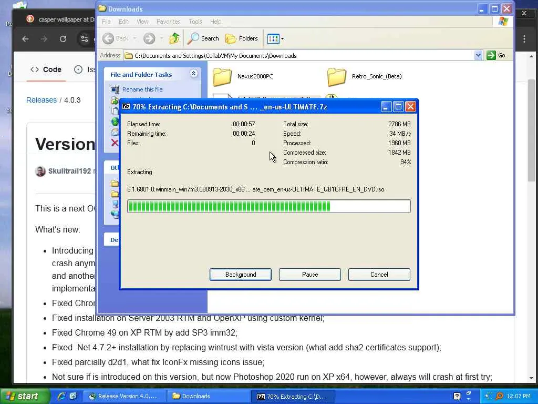
Task: Click the Go button
Action: (x=496, y=55)
